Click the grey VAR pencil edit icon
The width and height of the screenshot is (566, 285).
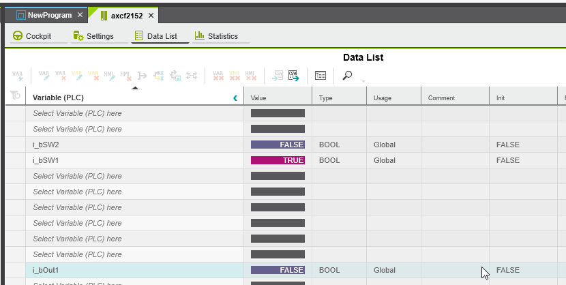[44, 76]
